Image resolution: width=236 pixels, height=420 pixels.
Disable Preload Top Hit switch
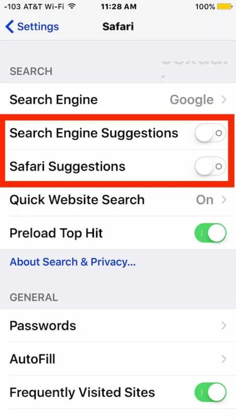click(x=210, y=233)
